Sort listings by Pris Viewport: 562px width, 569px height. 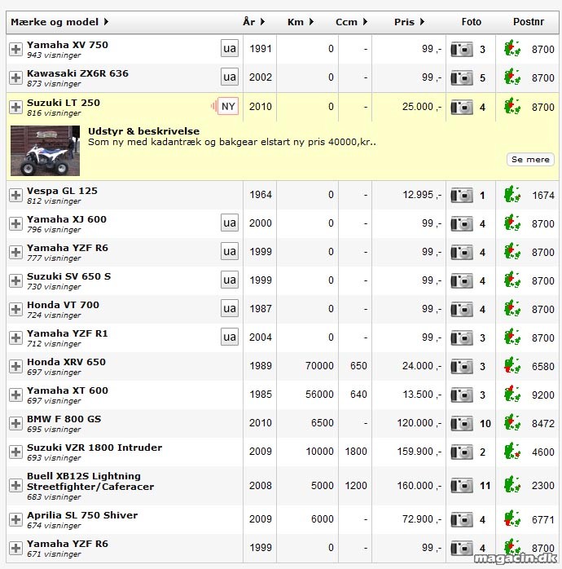click(410, 22)
